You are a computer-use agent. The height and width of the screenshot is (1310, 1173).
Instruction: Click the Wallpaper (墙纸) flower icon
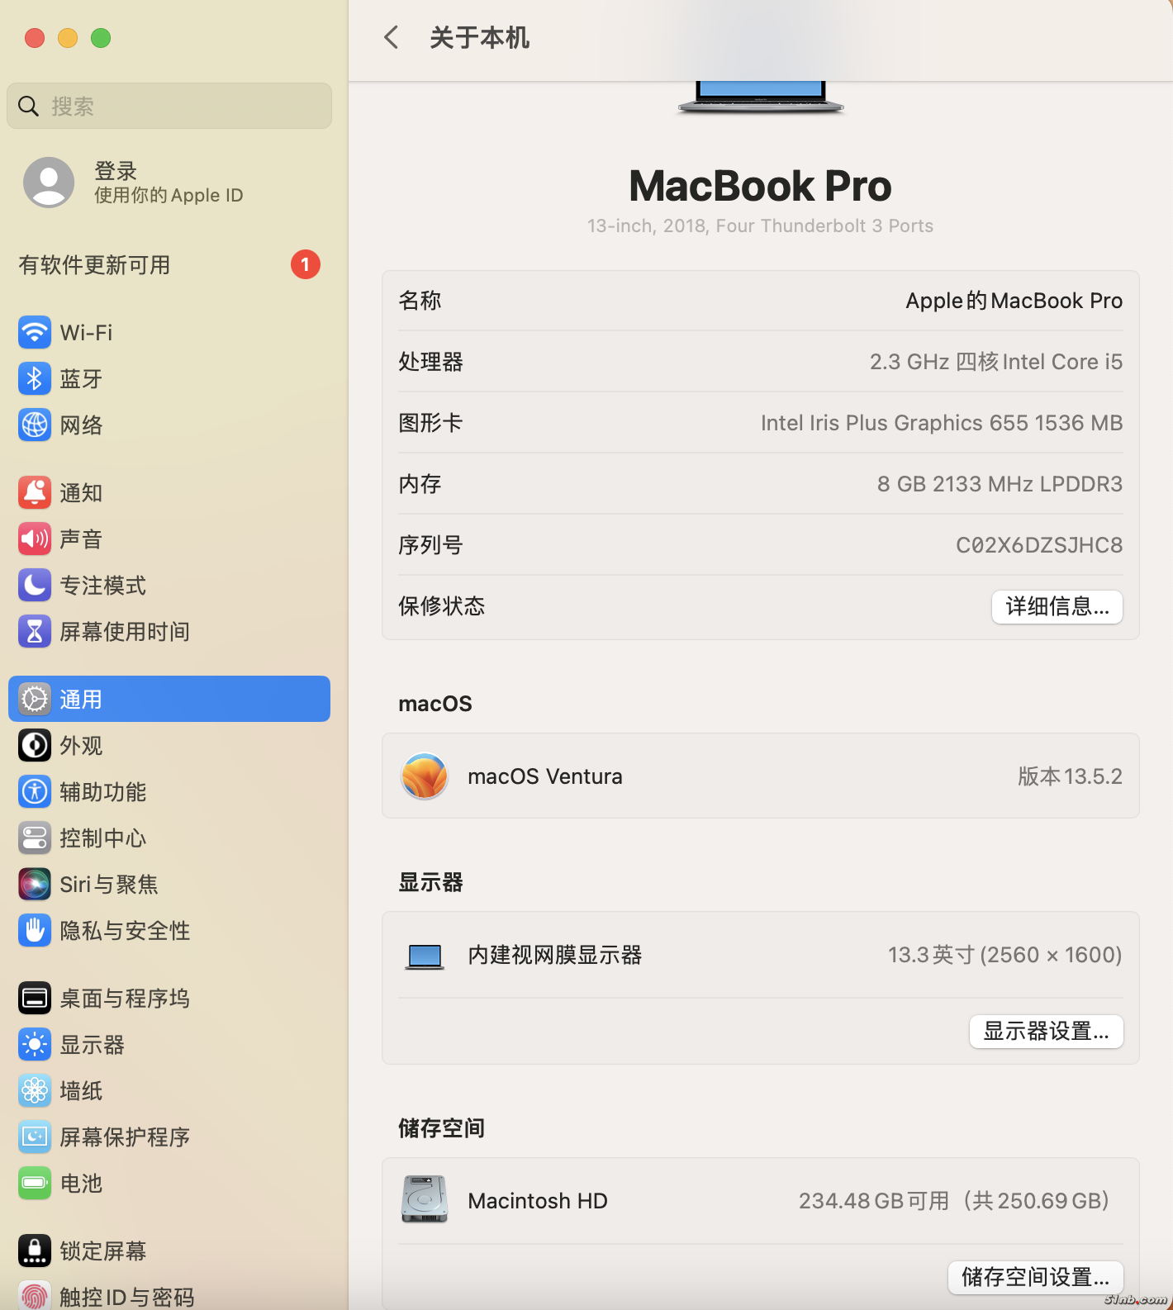(35, 1090)
